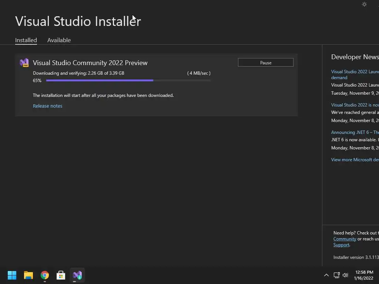Open the network status tray icon
This screenshot has height=284, width=379.
tap(336, 275)
